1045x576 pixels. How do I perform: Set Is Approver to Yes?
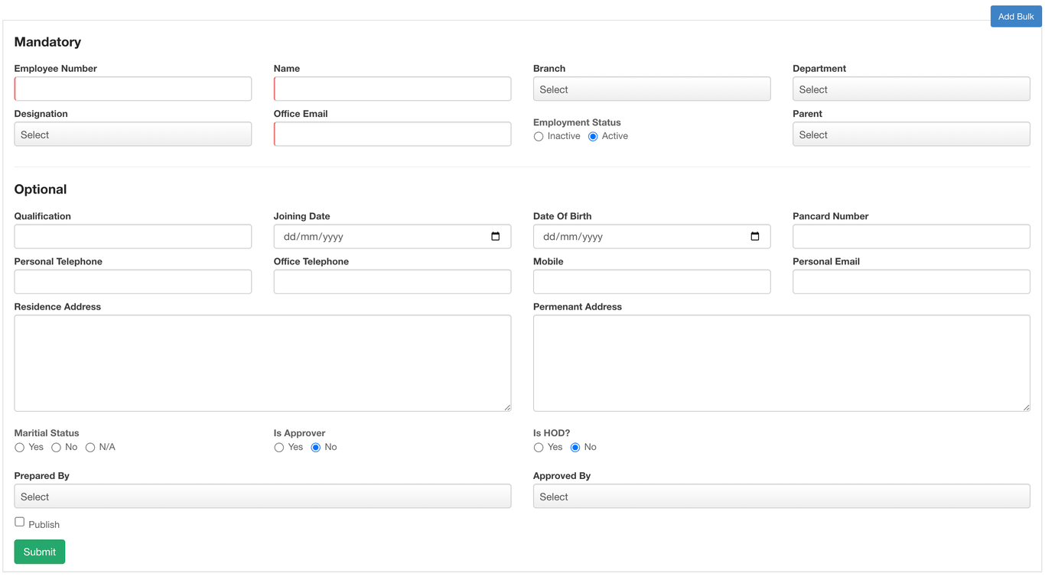click(x=278, y=448)
